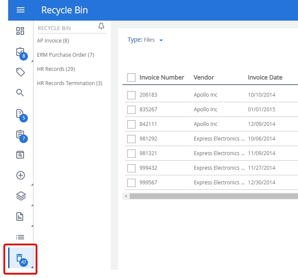Screen dimensions: 298x278
Task: Pin the Recycle Bin side panel
Action: tap(101, 27)
